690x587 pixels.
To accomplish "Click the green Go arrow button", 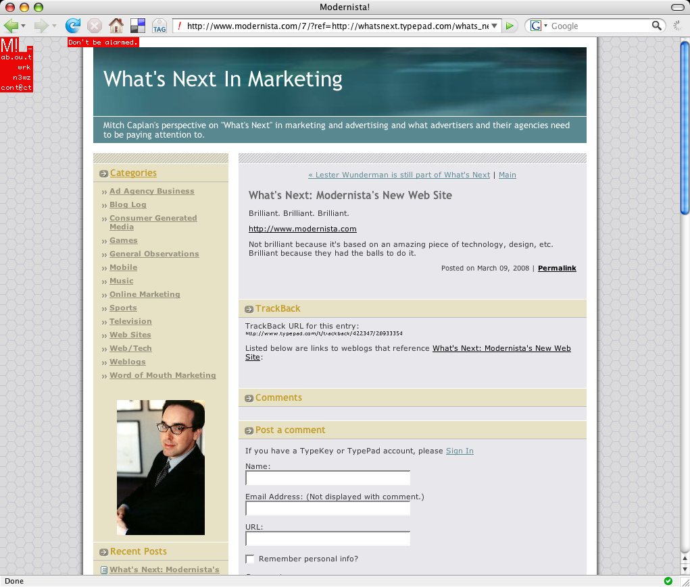I will point(510,26).
